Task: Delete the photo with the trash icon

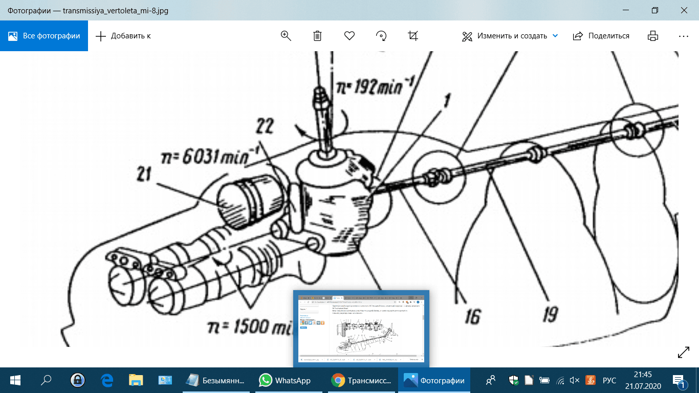Action: click(x=317, y=36)
